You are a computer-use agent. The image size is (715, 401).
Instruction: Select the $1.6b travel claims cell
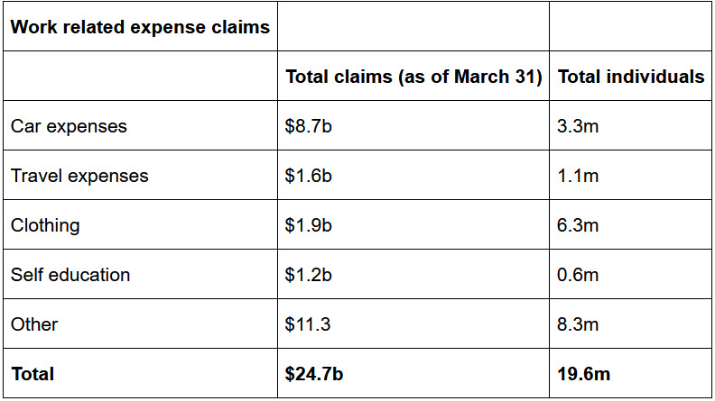pos(309,176)
